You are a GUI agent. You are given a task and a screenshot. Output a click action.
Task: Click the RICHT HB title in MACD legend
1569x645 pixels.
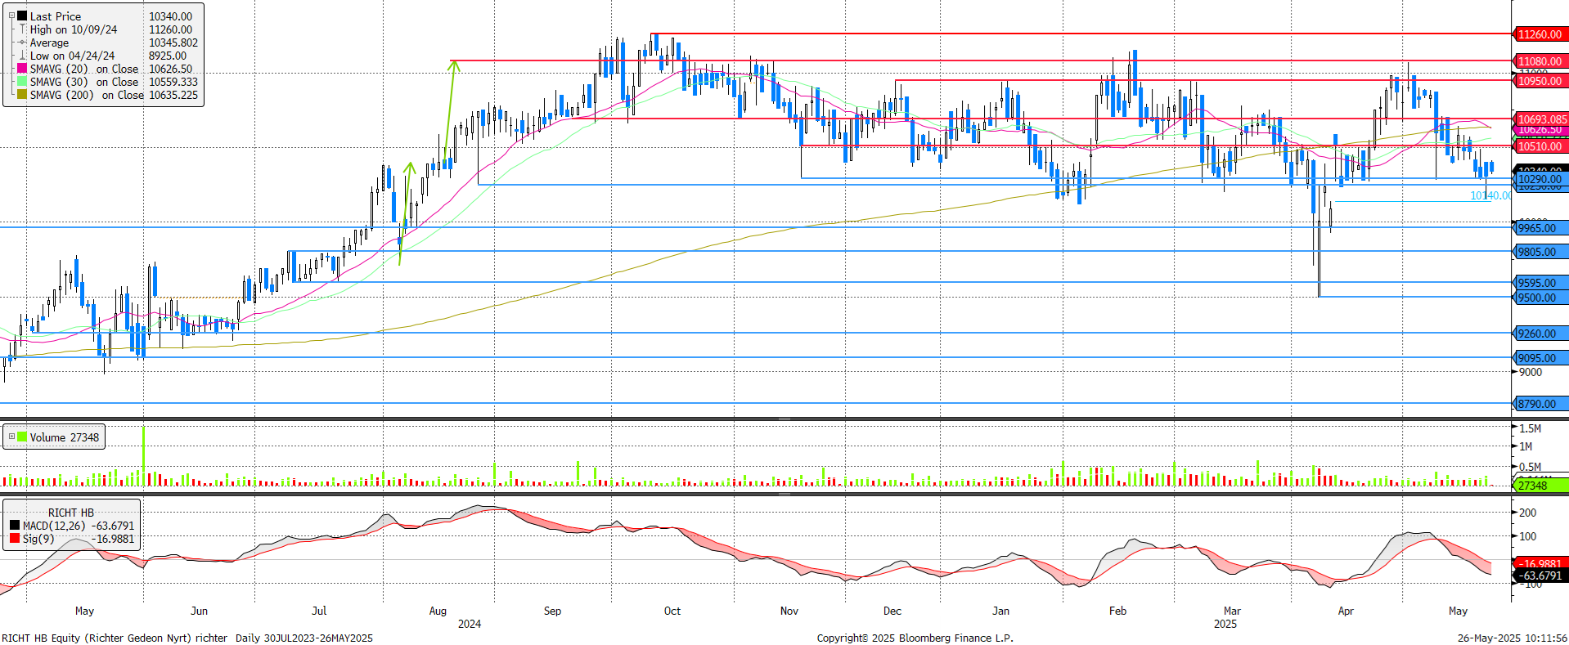(x=71, y=513)
